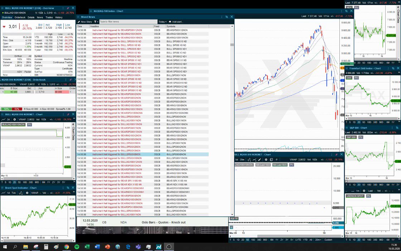Select the YTD range in BULL NQ100 20m chart

click(x=305, y=240)
